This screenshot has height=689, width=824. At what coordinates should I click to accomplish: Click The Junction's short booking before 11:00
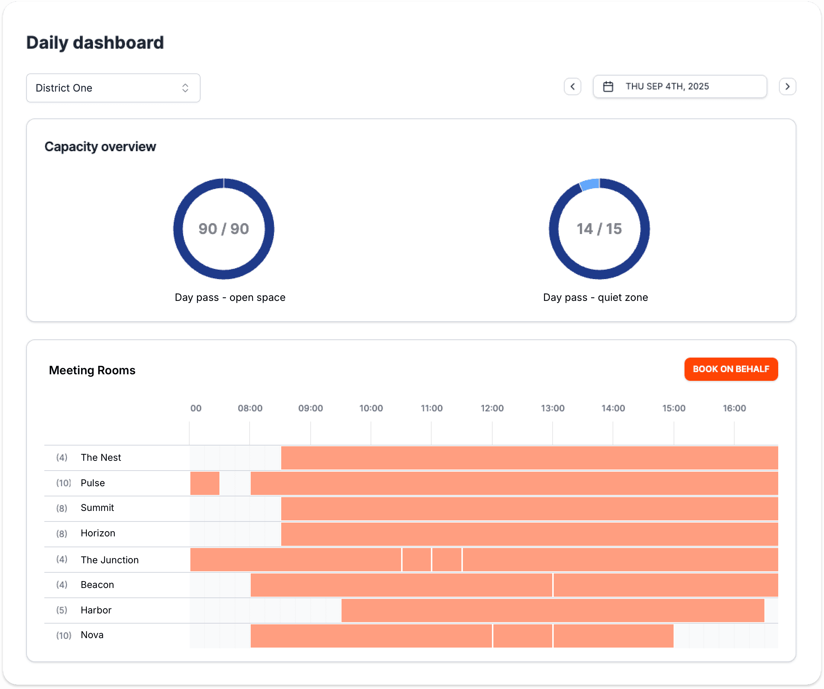click(416, 560)
